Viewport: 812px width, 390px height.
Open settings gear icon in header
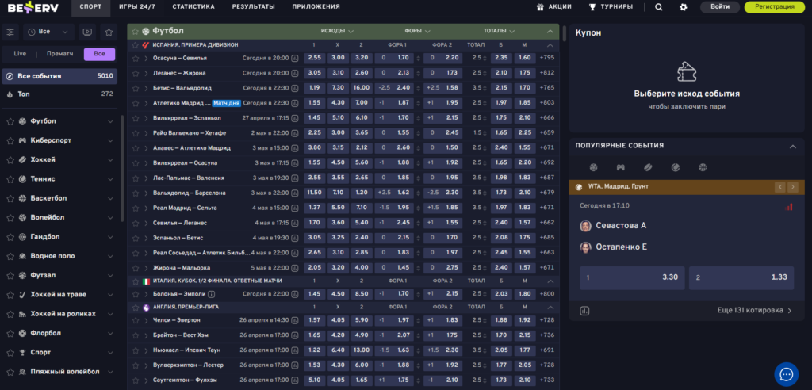(x=684, y=7)
